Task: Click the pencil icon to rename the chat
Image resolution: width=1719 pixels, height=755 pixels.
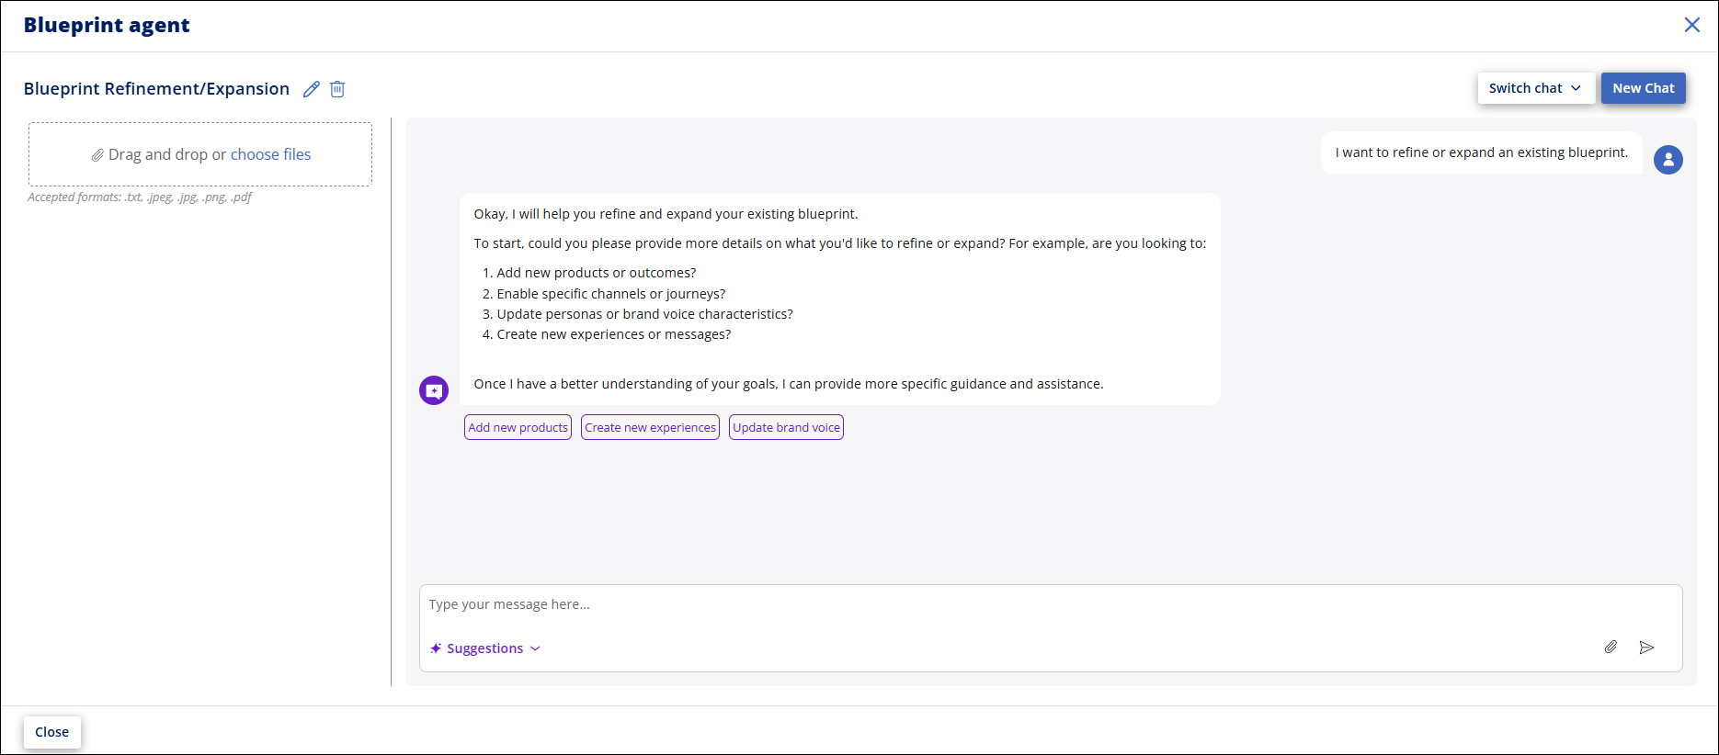Action: [x=312, y=89]
